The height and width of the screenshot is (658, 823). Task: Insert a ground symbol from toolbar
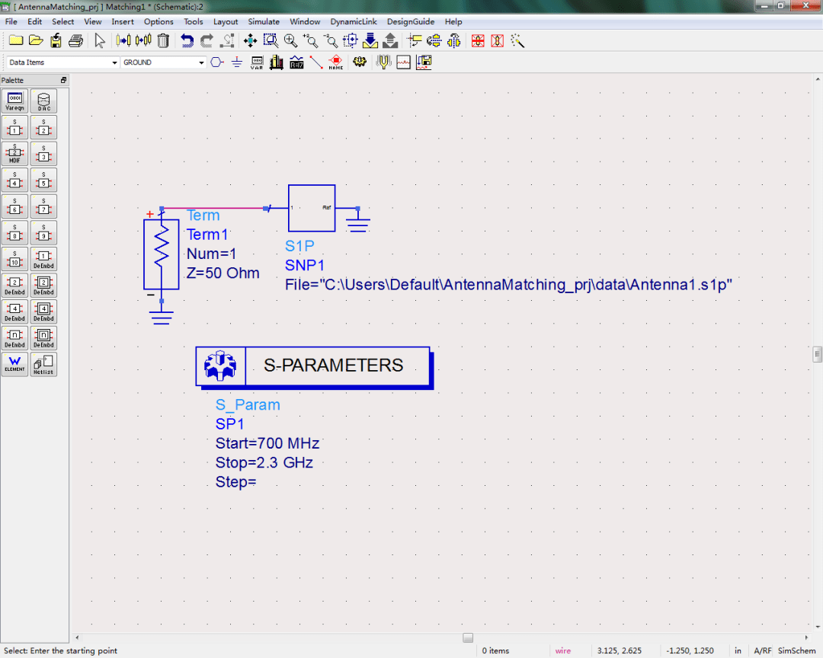(x=237, y=62)
